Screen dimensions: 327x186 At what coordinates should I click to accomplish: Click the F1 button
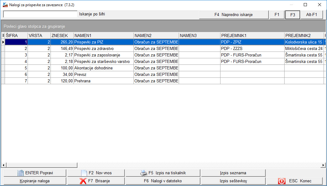pos(277,15)
